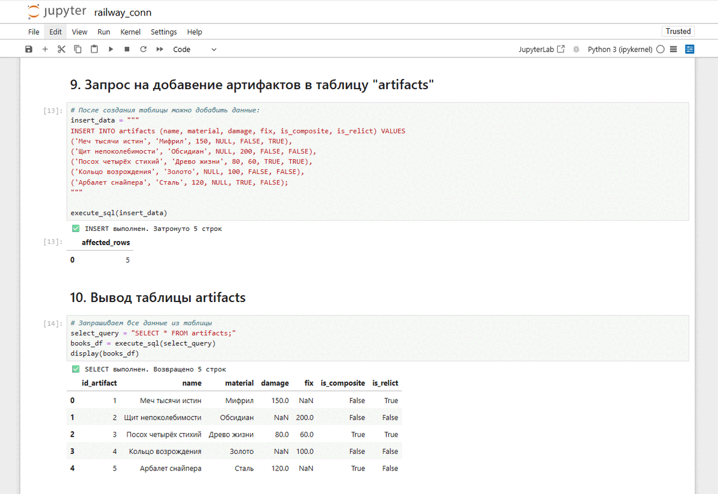718x494 pixels.
Task: Click the id_artifact column header
Action: tap(99, 383)
